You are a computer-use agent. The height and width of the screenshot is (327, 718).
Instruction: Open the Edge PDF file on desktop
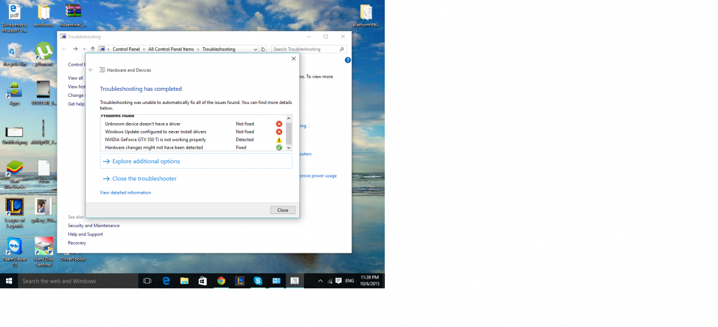click(x=14, y=16)
